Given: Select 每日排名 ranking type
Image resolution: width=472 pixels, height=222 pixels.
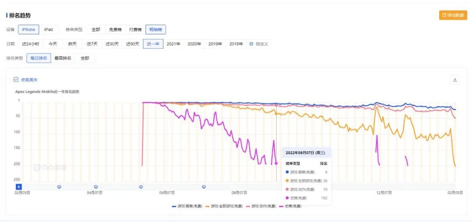Looking at the screenshot, I should [38, 58].
